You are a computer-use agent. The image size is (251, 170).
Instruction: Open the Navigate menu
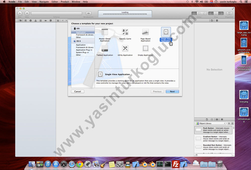(x=44, y=2)
